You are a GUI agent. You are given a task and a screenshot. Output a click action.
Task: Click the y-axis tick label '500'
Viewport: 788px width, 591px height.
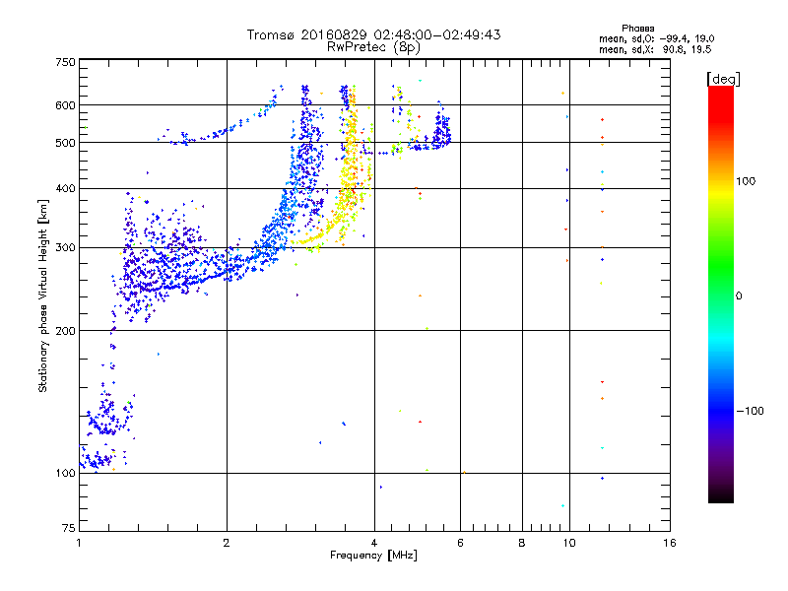(66, 143)
